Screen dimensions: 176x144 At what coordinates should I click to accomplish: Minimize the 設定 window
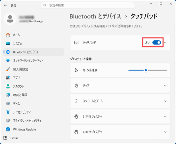point(151,4)
